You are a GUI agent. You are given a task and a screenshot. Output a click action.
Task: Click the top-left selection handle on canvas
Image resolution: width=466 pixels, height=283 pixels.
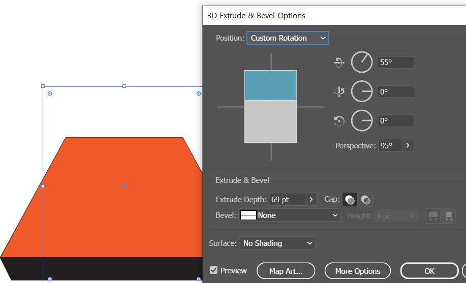point(43,86)
